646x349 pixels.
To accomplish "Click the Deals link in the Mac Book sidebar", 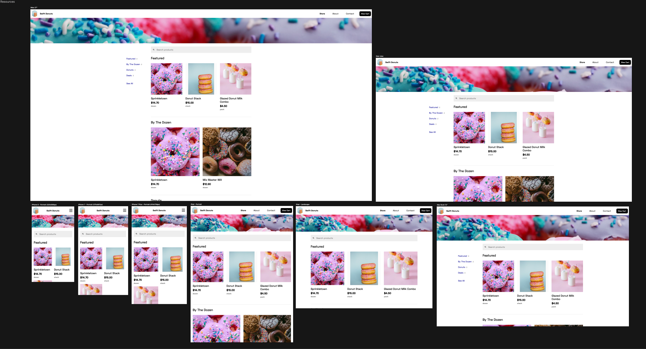I will coord(460,273).
